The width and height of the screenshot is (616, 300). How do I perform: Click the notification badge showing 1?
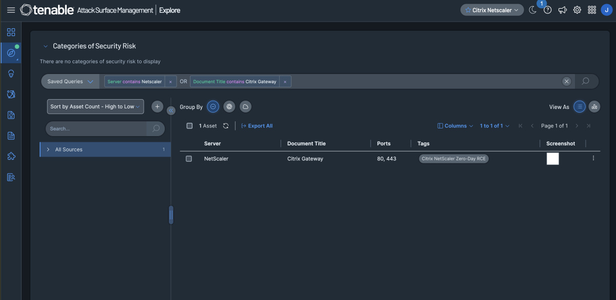[543, 4]
